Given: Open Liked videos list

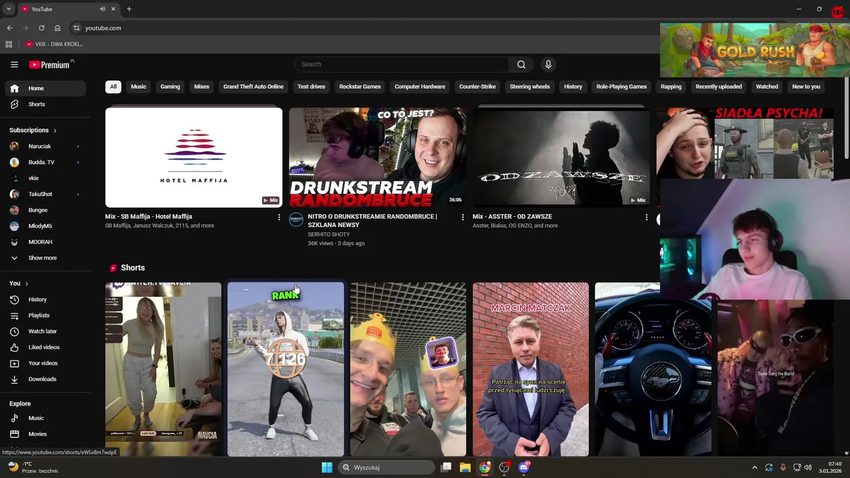Looking at the screenshot, I should click(x=45, y=347).
